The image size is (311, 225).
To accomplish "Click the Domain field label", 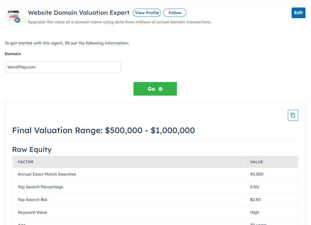I will tap(13, 54).
